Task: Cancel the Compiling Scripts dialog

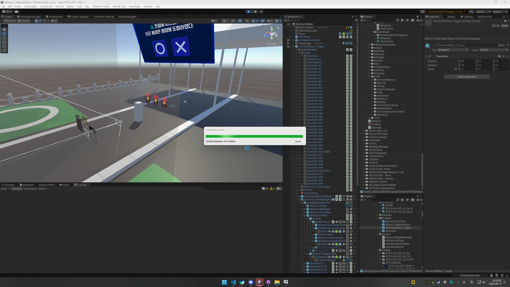Action: coord(298,141)
